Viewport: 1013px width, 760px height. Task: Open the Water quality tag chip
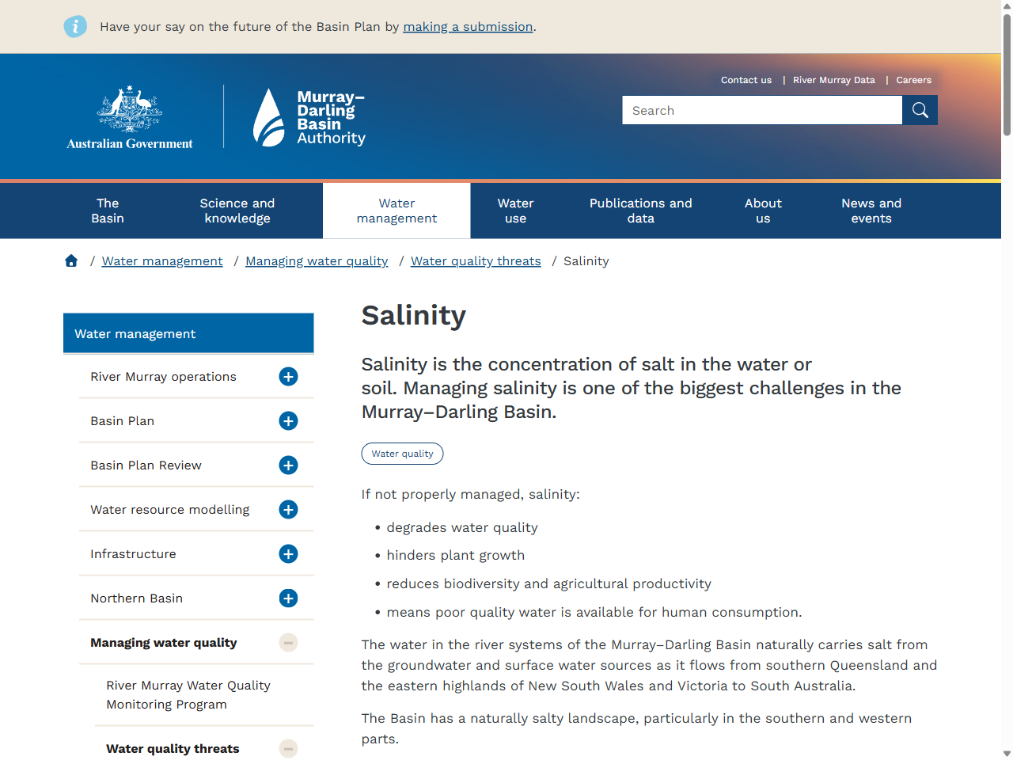click(402, 454)
